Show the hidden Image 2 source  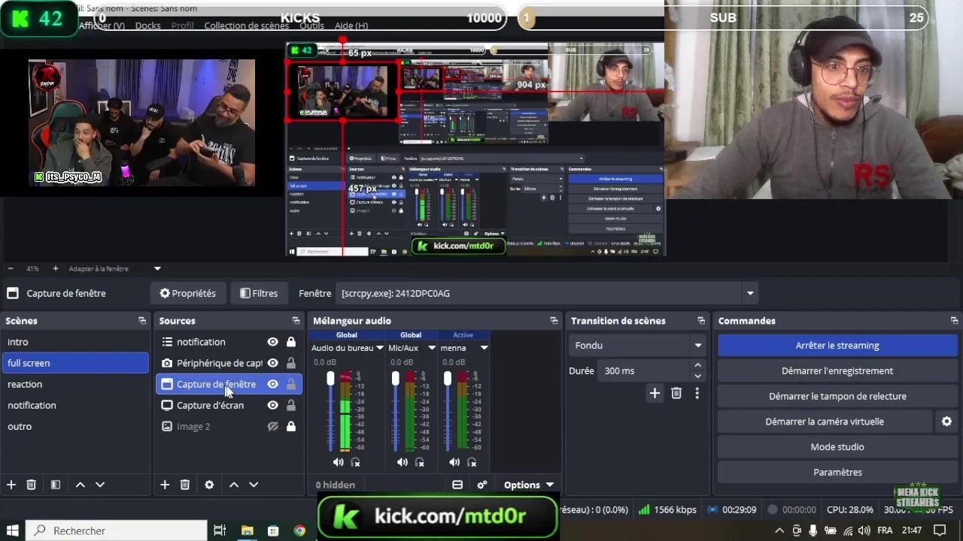(272, 426)
